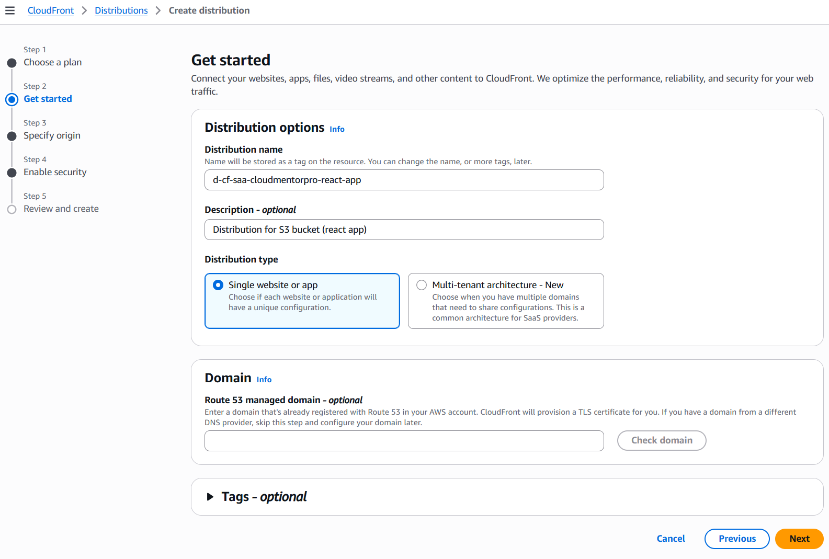Click the Description optional text field
This screenshot has width=829, height=559.
point(404,230)
